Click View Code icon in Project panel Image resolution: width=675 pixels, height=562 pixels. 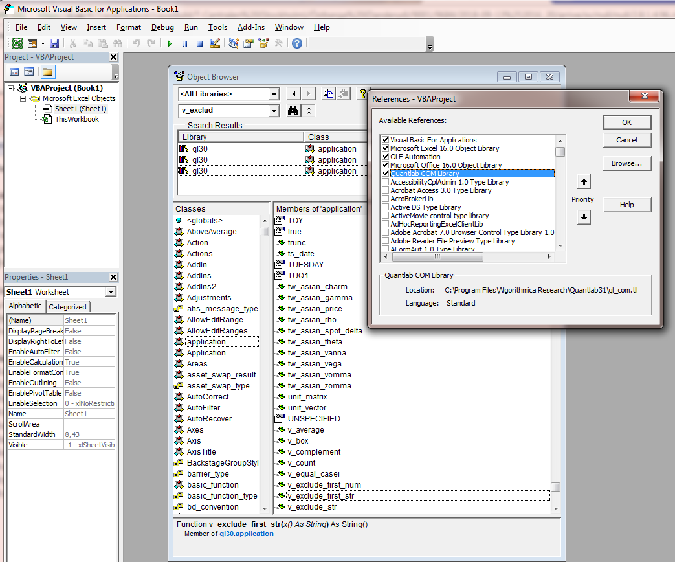[14, 72]
